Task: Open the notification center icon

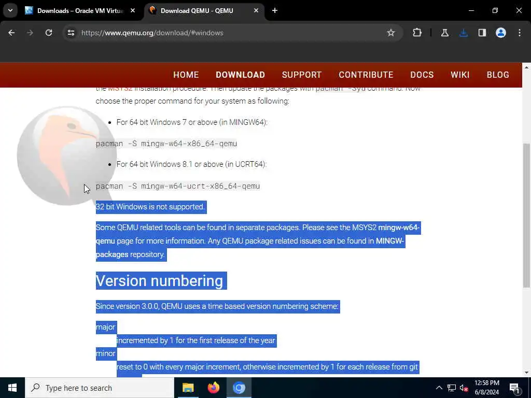Action: [x=515, y=388]
